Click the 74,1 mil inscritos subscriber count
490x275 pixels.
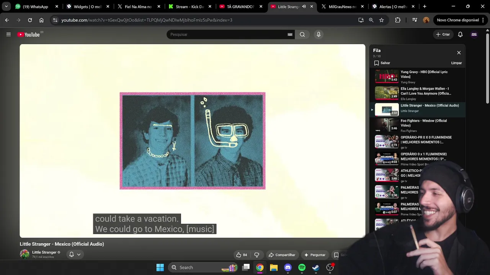coord(43,257)
